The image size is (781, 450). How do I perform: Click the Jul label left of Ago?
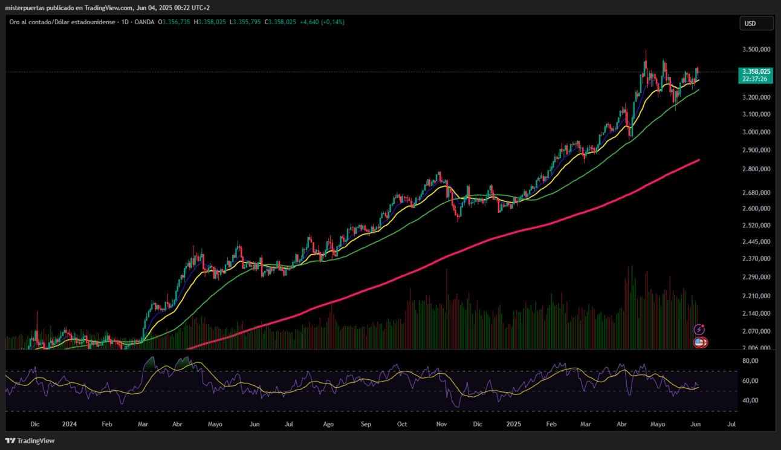pyautogui.click(x=290, y=425)
